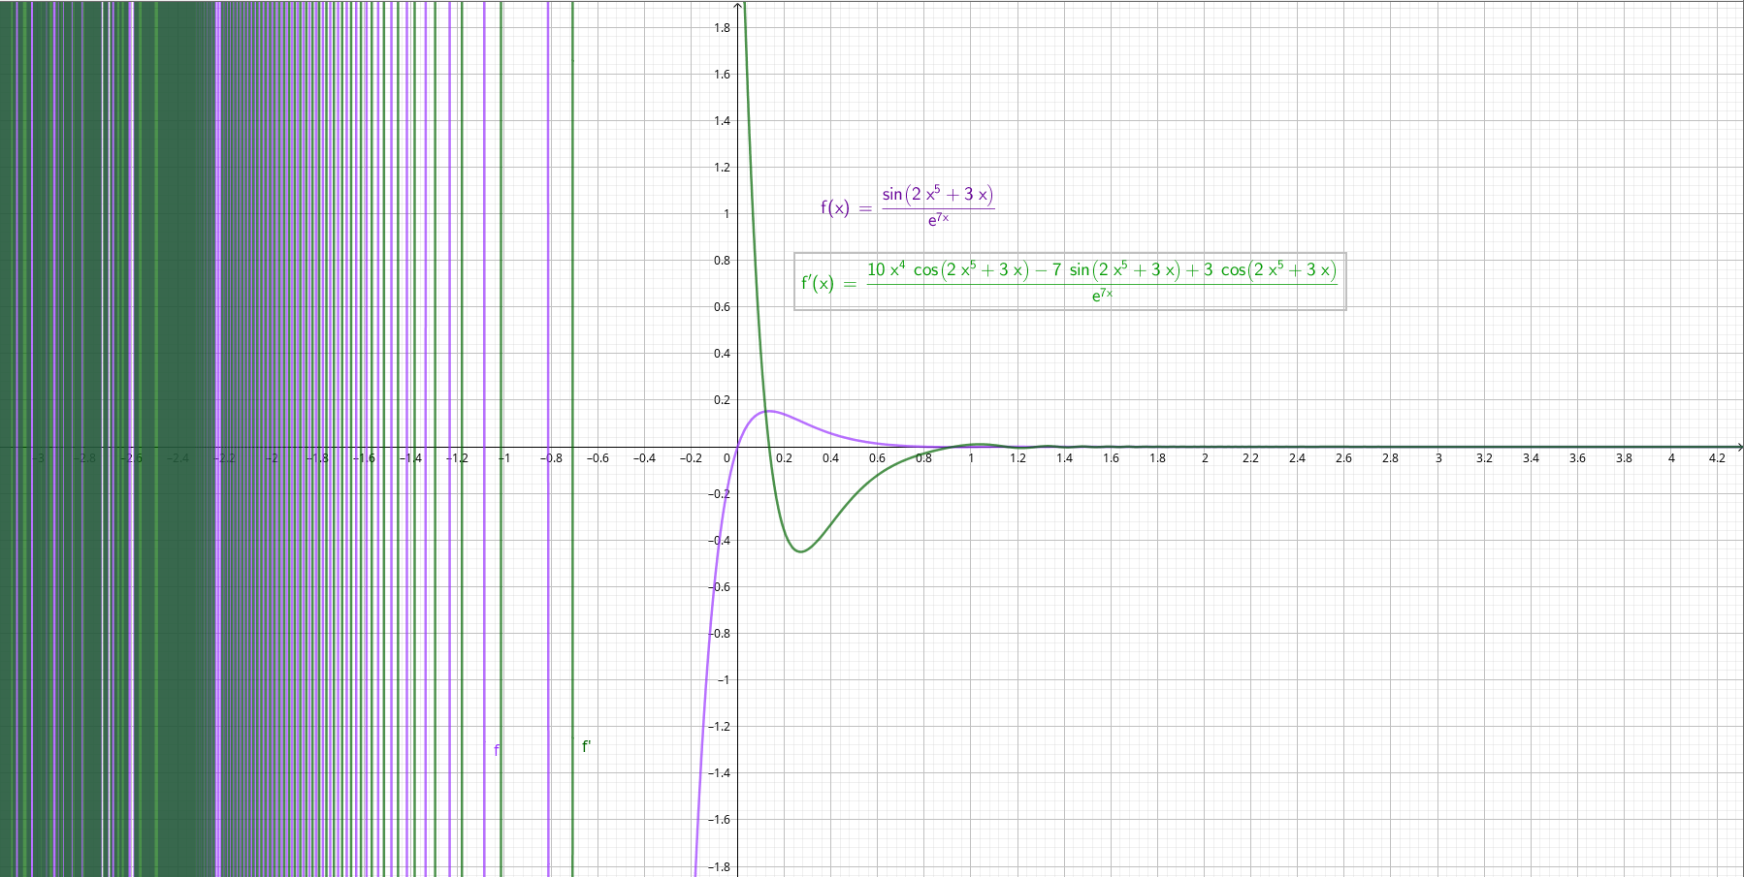This screenshot has height=877, width=1744.
Task: Click the x-axis tick label 3
Action: pos(1438,458)
